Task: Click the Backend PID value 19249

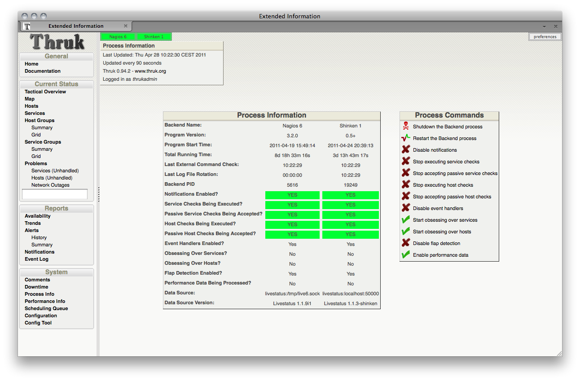Action: coord(351,185)
